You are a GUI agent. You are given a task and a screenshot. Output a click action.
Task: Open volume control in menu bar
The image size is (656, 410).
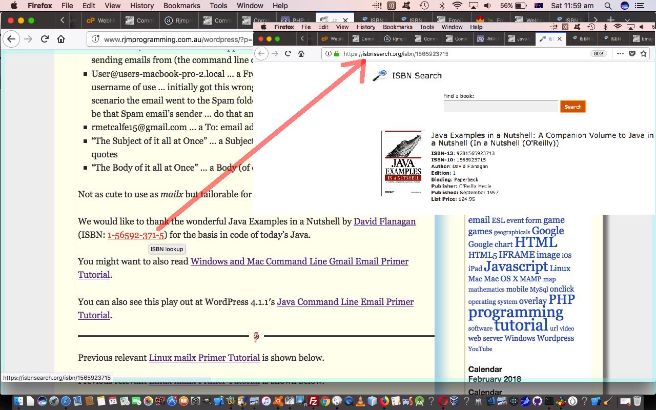coord(487,6)
